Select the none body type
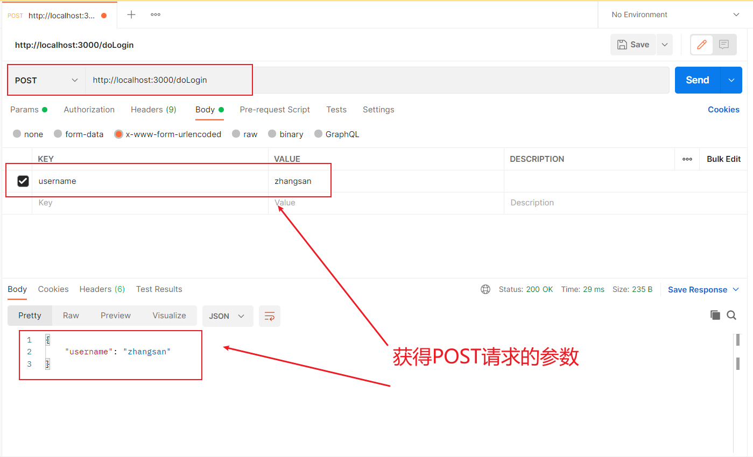Image resolution: width=753 pixels, height=457 pixels. pos(28,134)
